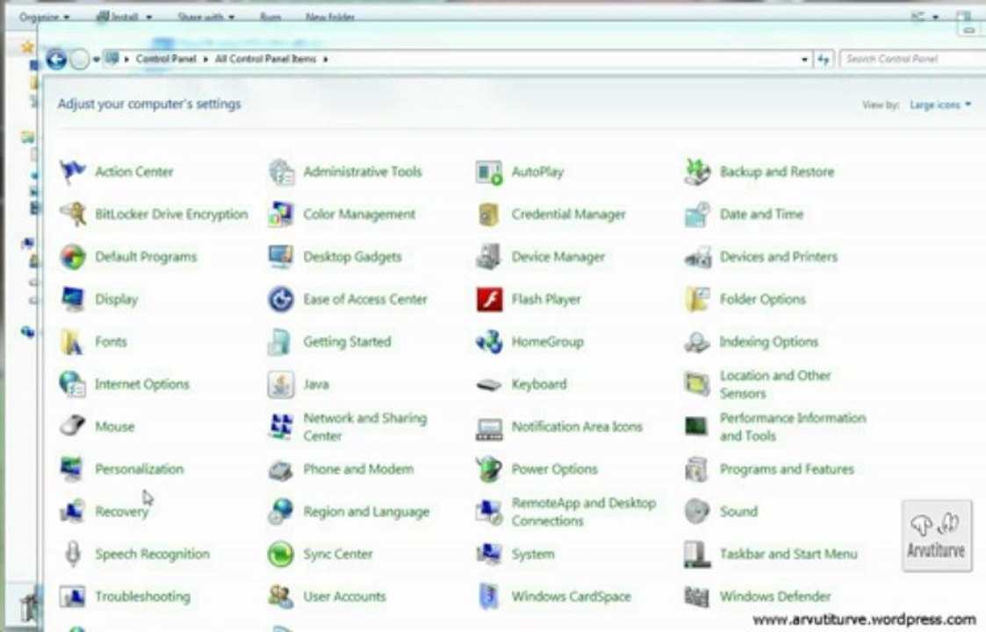Screen dimensions: 986x632
Task: Open the Action Center flag icon
Action: click(72, 172)
